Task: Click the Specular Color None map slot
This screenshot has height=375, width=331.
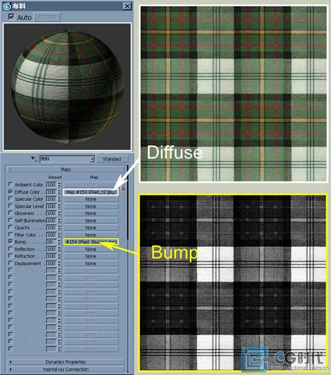Action: [91, 199]
